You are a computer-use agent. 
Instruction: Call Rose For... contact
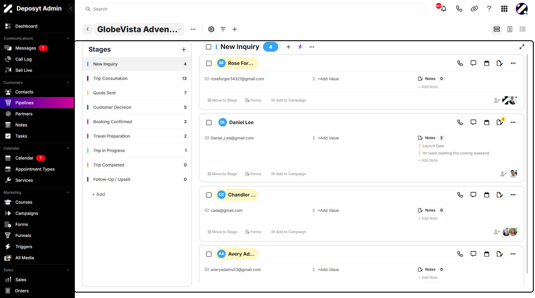[460, 63]
